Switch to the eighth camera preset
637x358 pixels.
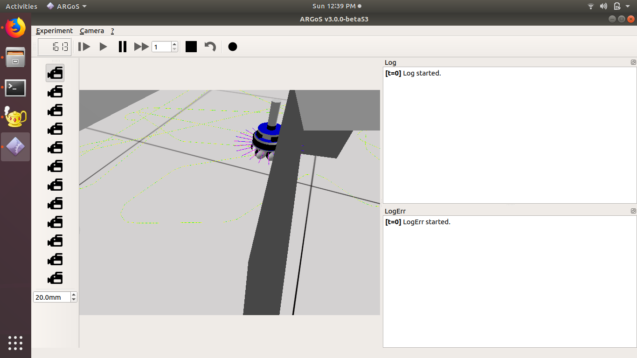tap(55, 204)
